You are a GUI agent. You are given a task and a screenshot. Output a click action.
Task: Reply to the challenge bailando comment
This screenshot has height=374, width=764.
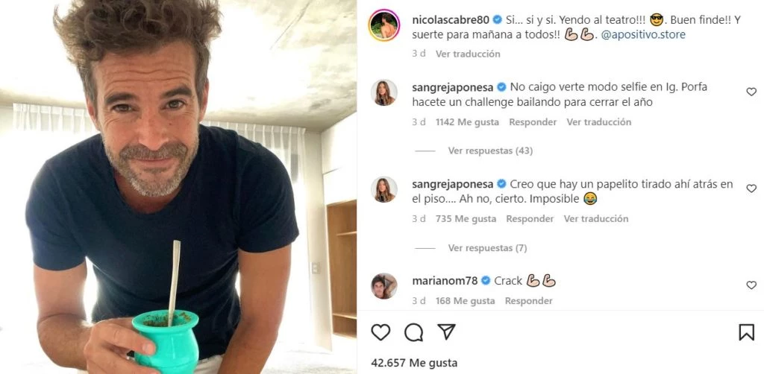click(x=533, y=122)
